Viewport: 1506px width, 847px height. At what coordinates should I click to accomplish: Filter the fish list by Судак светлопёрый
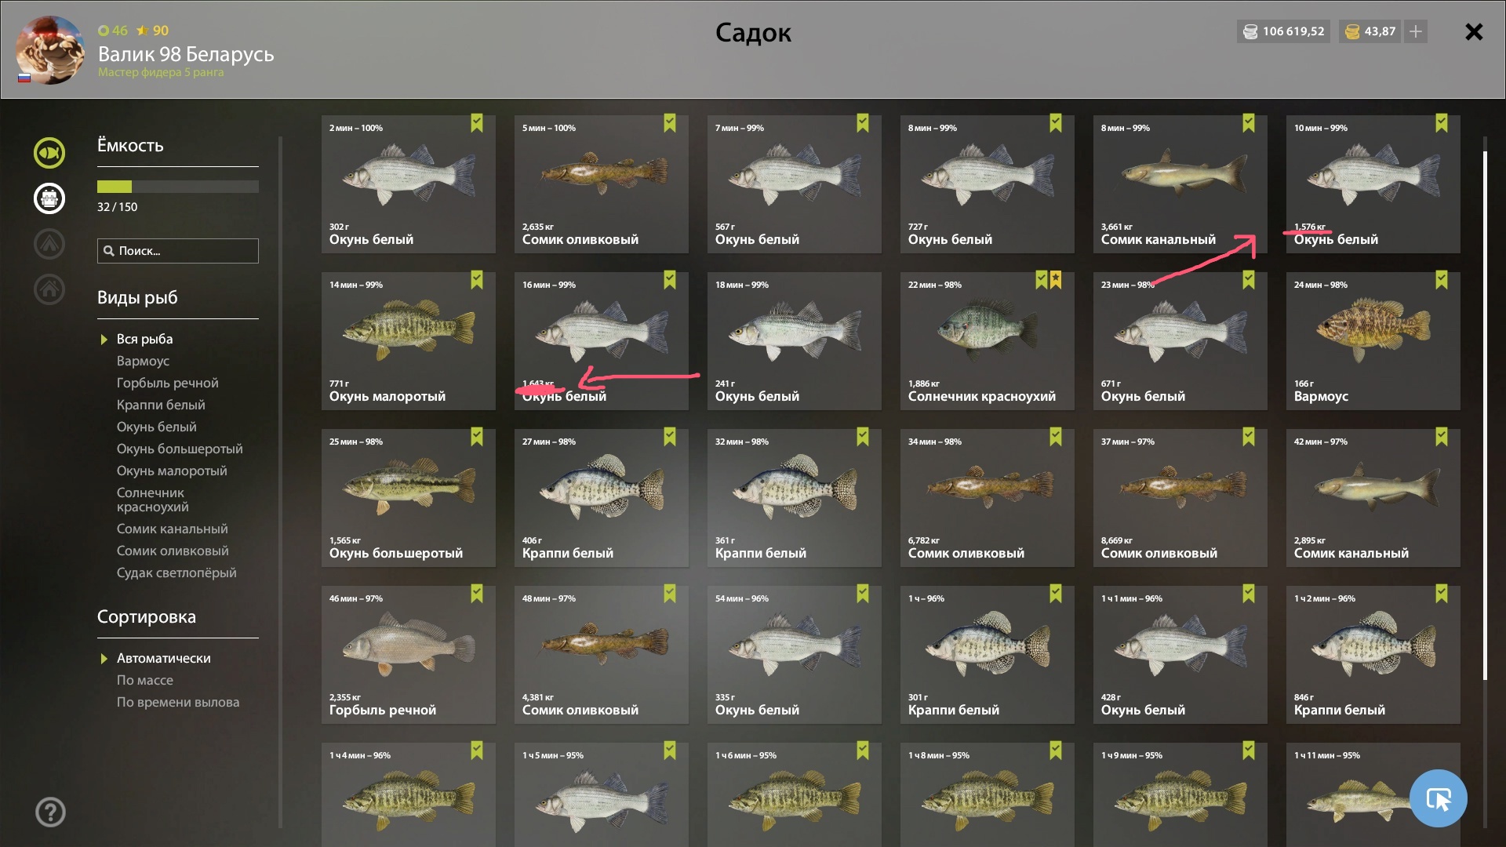[x=176, y=573]
